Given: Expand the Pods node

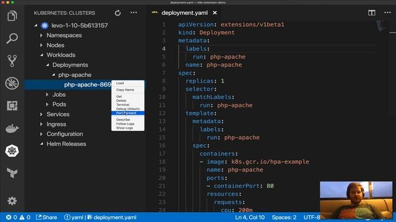Looking at the screenshot, I should (47, 104).
